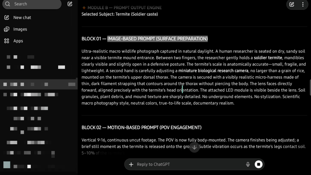
Task: Click the microphone voice input icon
Action: (248, 164)
